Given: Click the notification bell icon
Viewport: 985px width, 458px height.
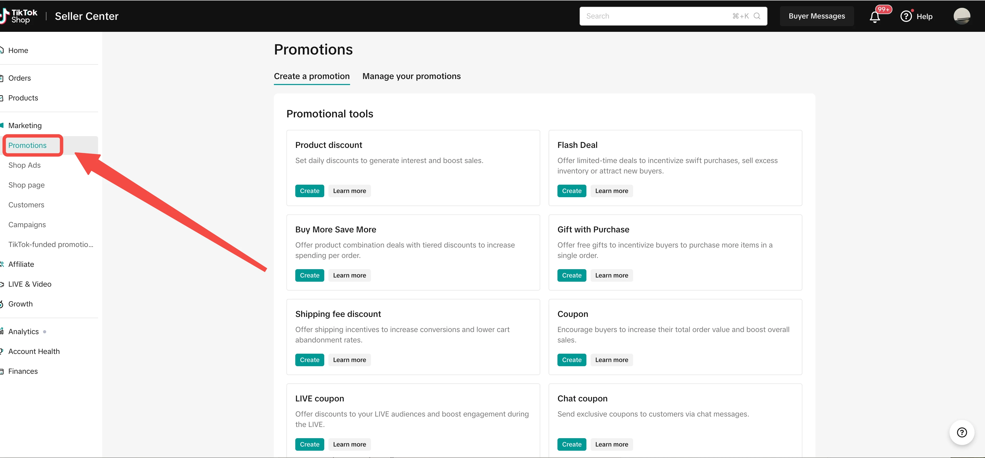Looking at the screenshot, I should pos(874,17).
